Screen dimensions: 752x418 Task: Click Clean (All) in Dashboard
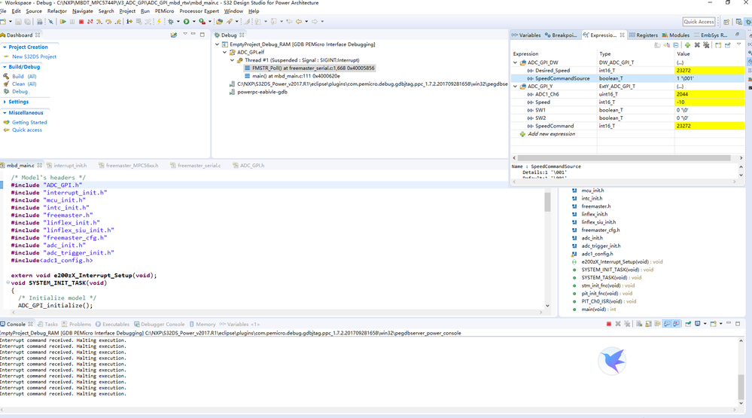[24, 84]
